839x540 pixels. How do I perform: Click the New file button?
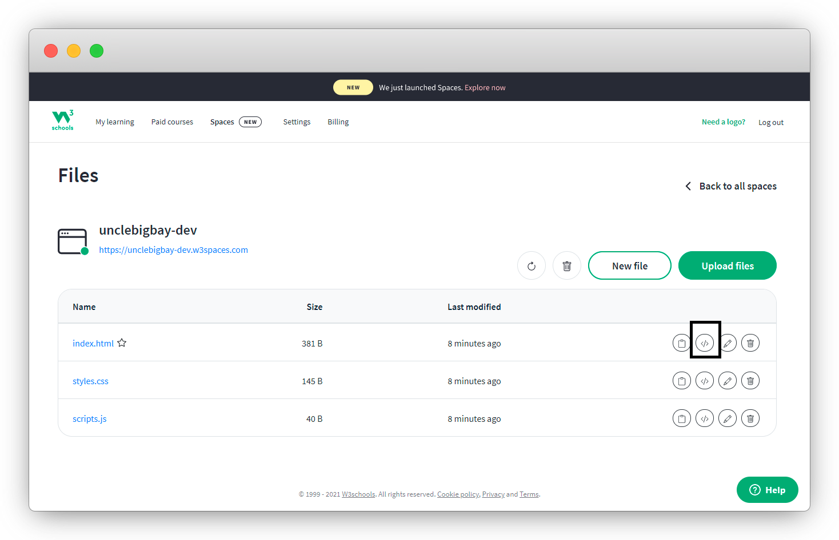click(x=630, y=265)
